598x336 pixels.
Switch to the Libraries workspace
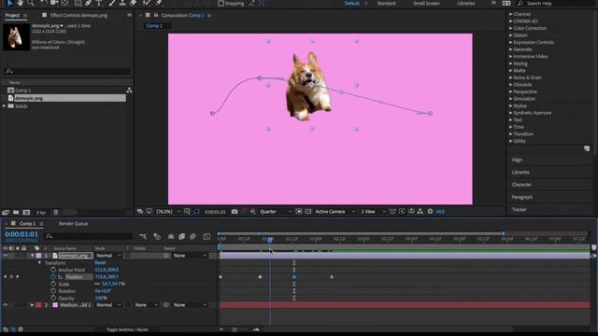tap(466, 4)
